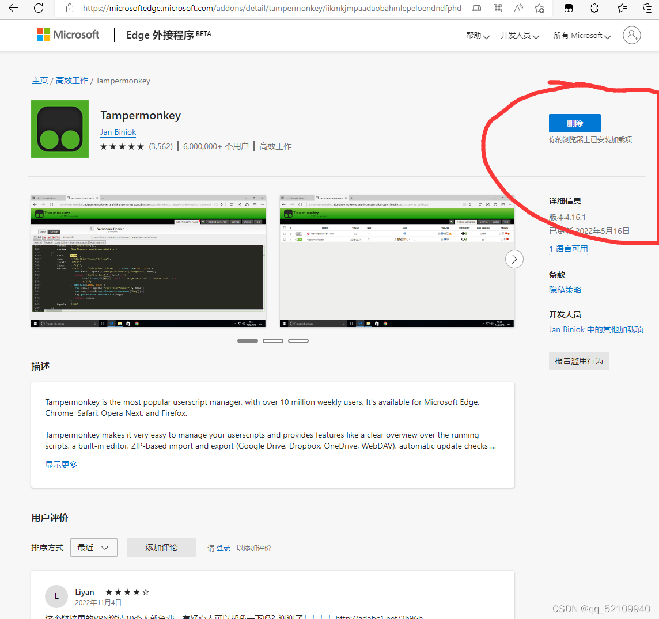Click 显示更多 to expand description
This screenshot has width=659, height=619.
click(x=62, y=465)
